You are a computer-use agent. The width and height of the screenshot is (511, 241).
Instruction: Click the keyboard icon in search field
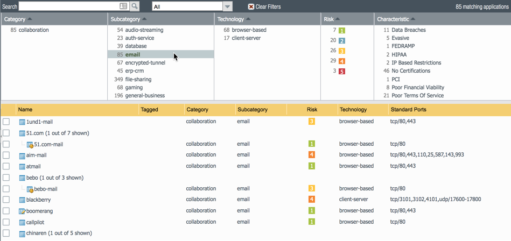(123, 6)
